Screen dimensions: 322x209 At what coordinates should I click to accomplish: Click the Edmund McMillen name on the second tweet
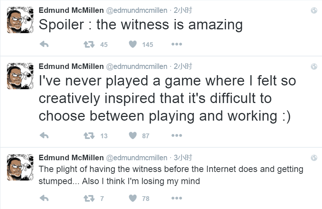71,67
